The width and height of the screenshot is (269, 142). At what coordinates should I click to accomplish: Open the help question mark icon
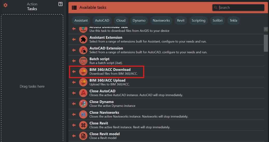pyautogui.click(x=60, y=4)
